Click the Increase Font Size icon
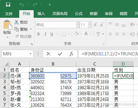138x108 pixels. point(95,25)
